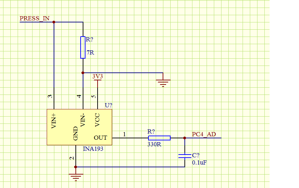Click pin number 2 below INA193
This screenshot has width=299, height=188.
72,158
